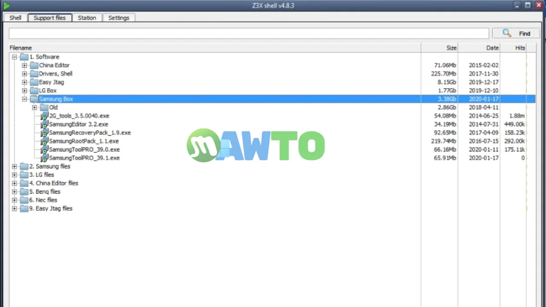The height and width of the screenshot is (307, 546).
Task: Switch to the Shell tab
Action: [15, 18]
